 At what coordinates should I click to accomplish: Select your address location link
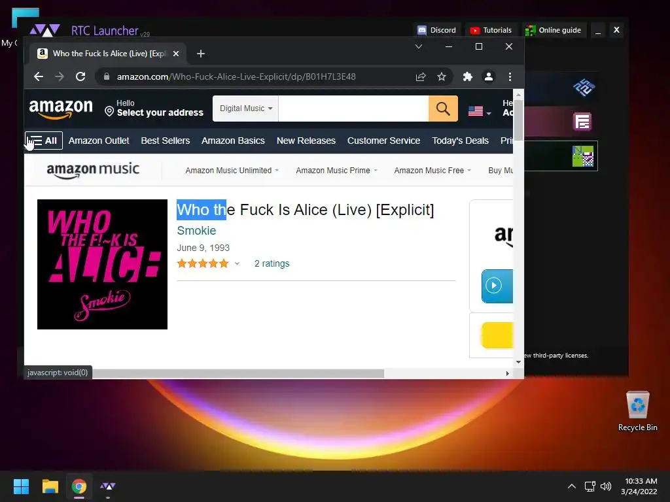coord(154,109)
